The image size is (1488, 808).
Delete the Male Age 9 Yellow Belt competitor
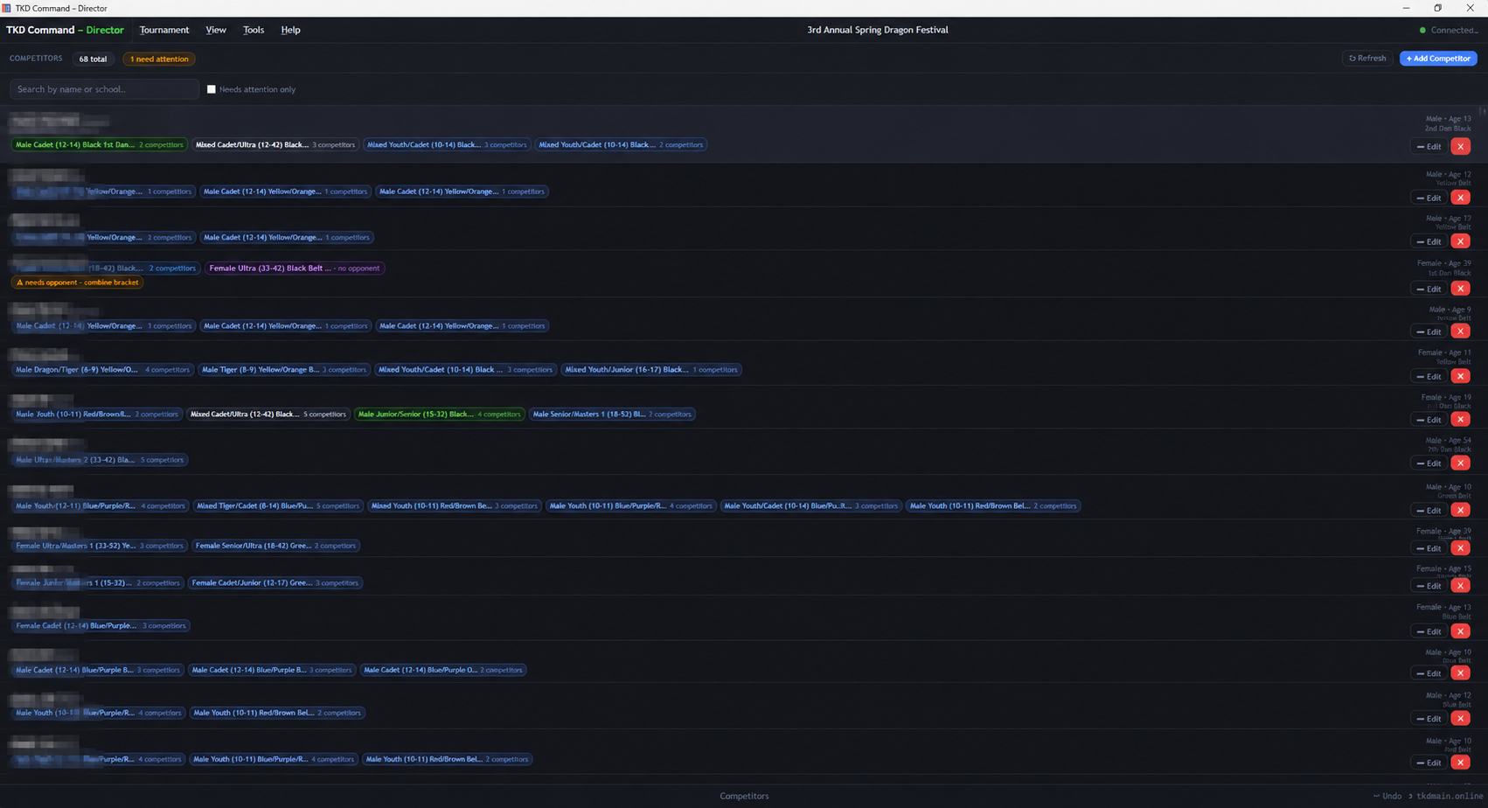[x=1460, y=331]
